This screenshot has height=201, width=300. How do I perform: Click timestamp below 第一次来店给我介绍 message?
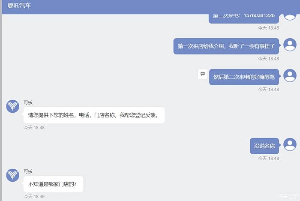(268, 59)
